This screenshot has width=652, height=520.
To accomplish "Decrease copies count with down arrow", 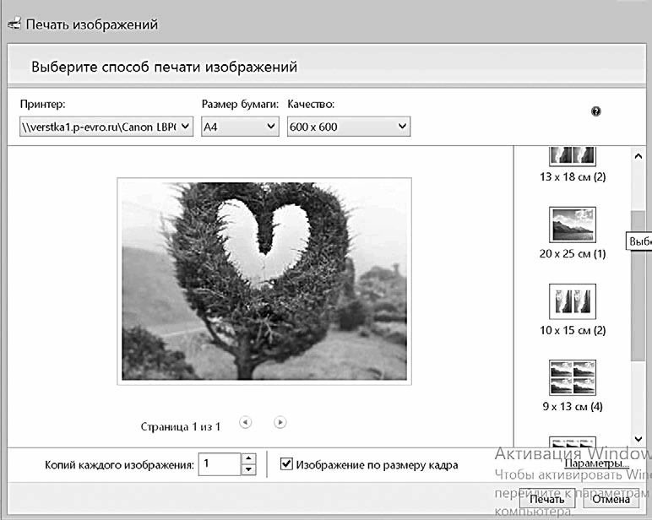I will [248, 469].
